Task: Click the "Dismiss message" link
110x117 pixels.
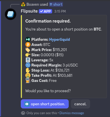Action: tap(72, 113)
